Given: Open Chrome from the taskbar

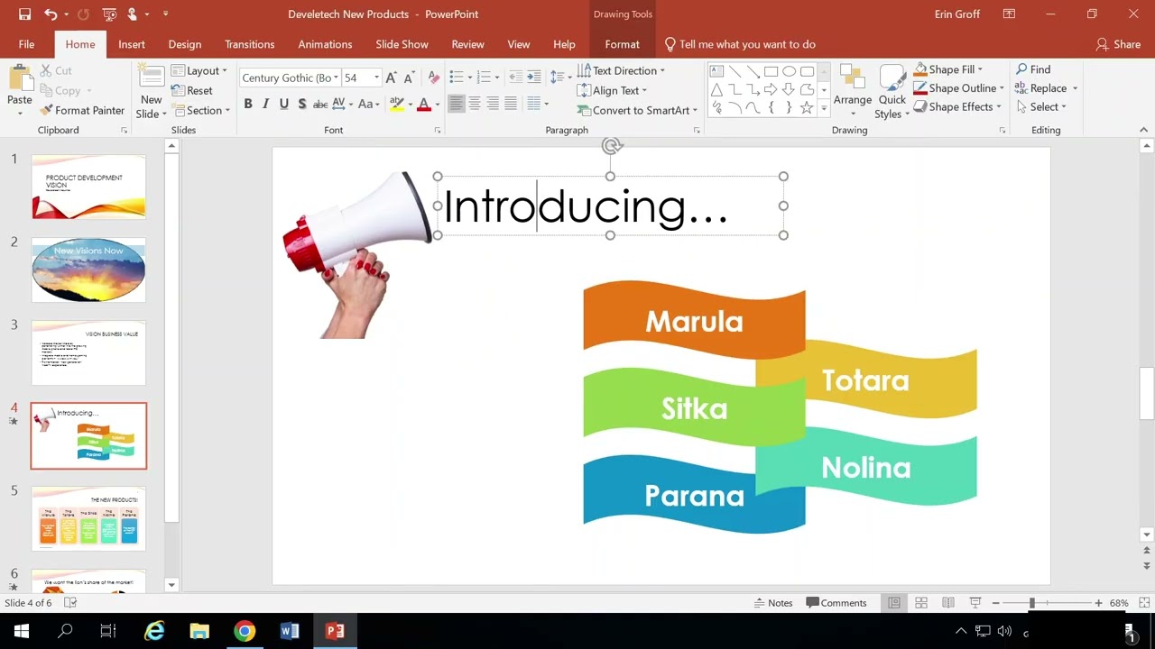Looking at the screenshot, I should tap(245, 631).
